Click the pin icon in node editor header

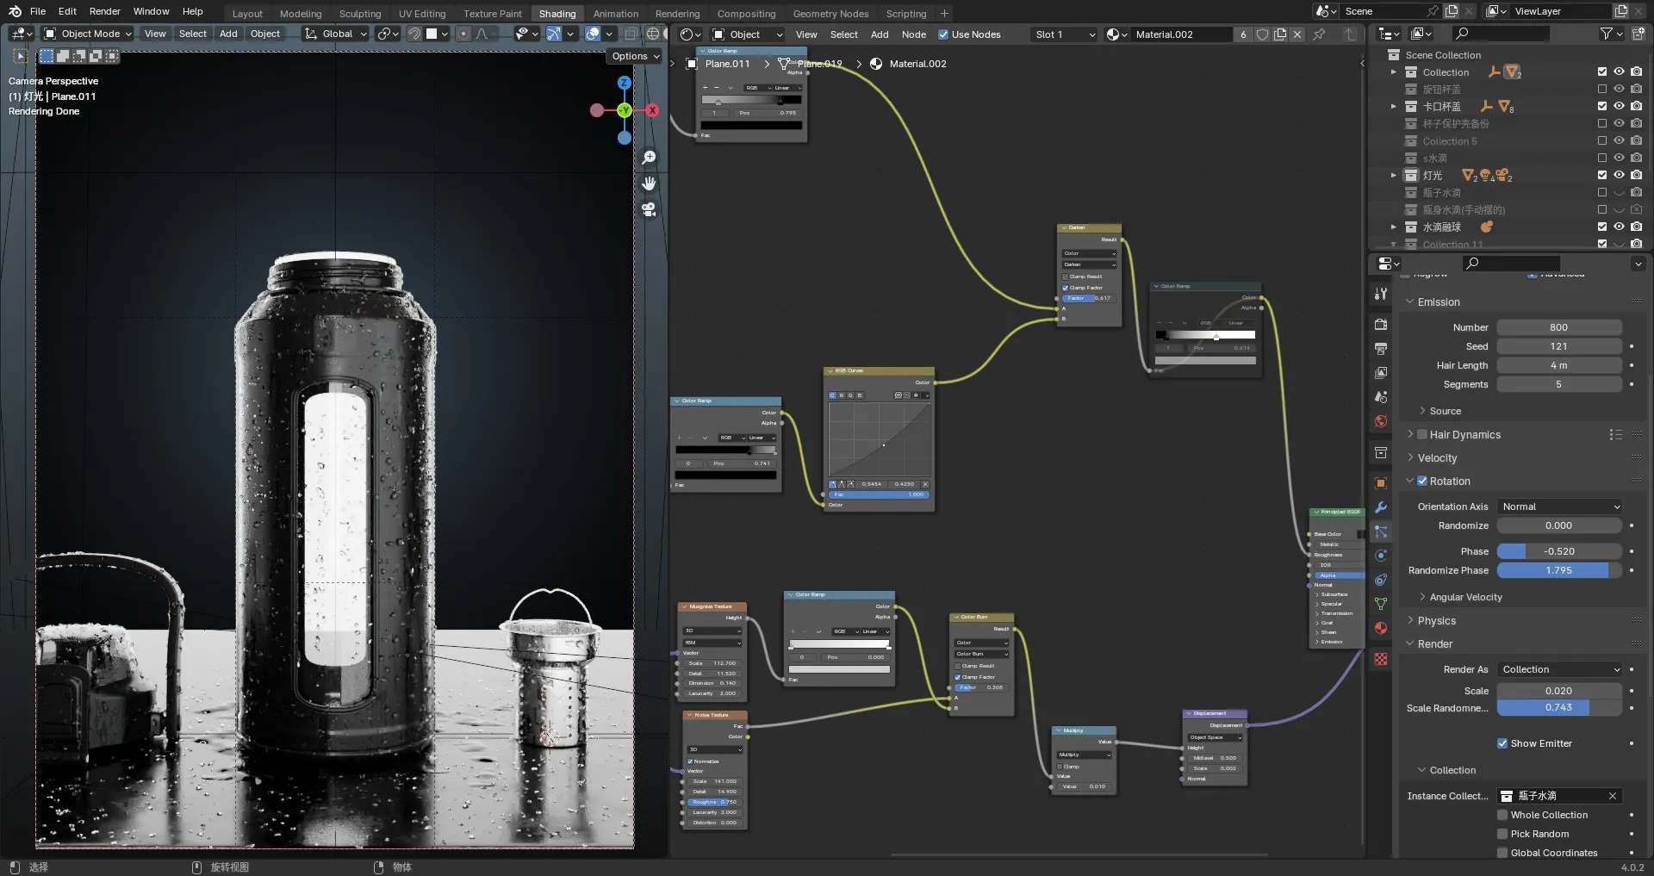[x=1319, y=34]
